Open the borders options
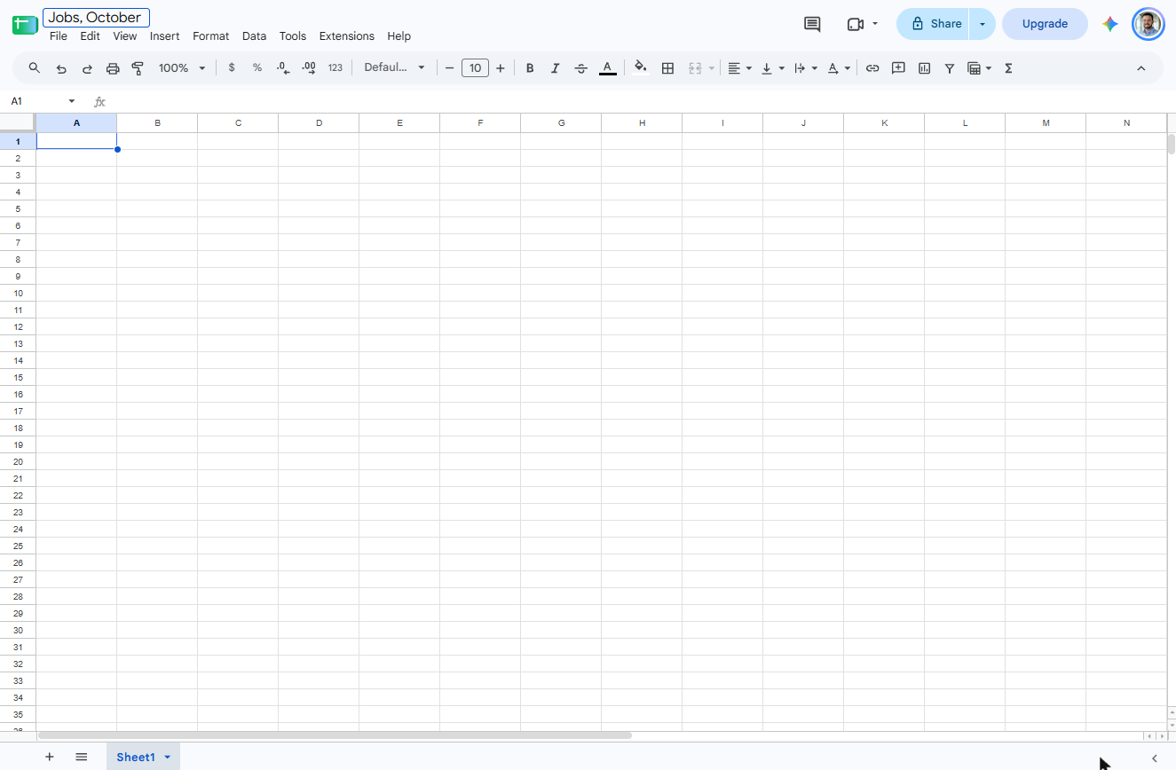The image size is (1176, 770). (668, 68)
